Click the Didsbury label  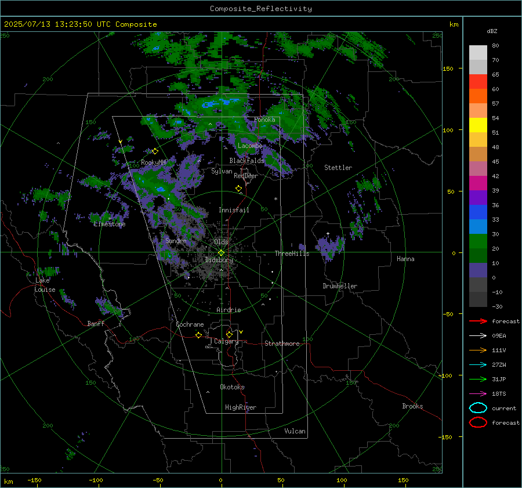(219, 260)
